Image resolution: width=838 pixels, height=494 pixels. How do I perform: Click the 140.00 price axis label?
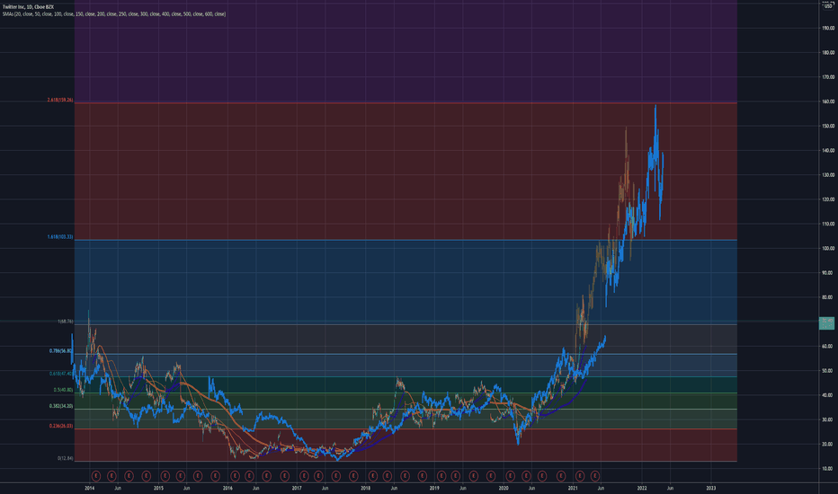828,151
